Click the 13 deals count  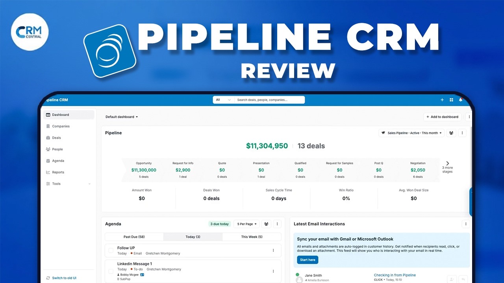(x=311, y=146)
